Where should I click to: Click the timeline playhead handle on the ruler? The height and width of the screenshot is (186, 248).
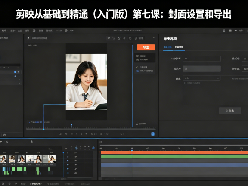[132, 151]
